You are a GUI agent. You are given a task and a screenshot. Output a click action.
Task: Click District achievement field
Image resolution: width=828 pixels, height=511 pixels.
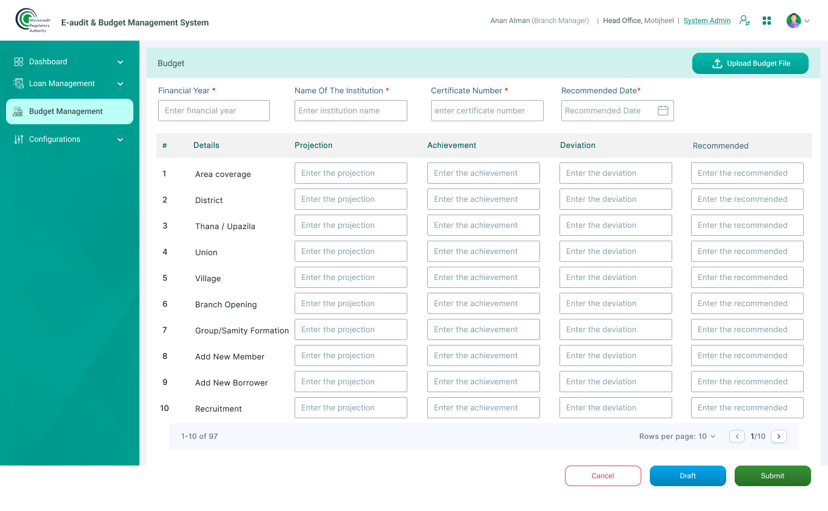(x=484, y=199)
